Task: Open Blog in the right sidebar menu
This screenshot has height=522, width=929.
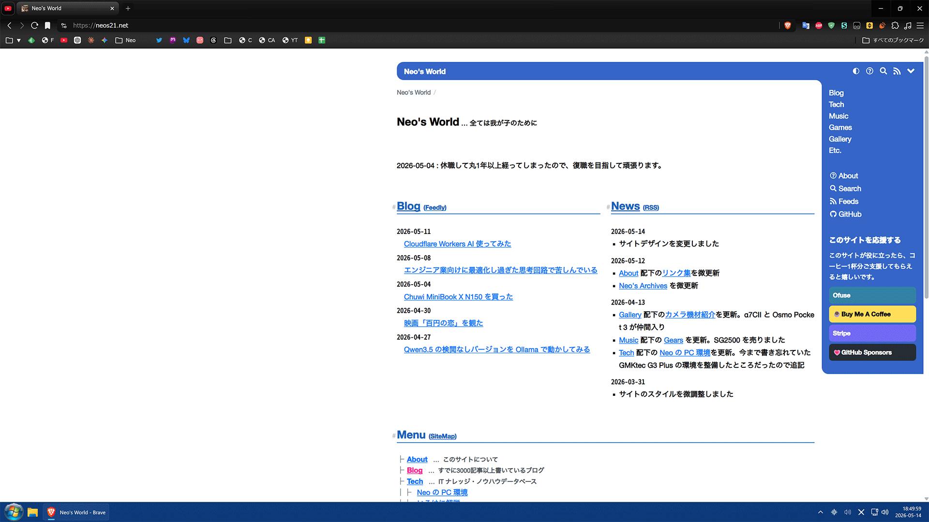Action: coord(836,93)
